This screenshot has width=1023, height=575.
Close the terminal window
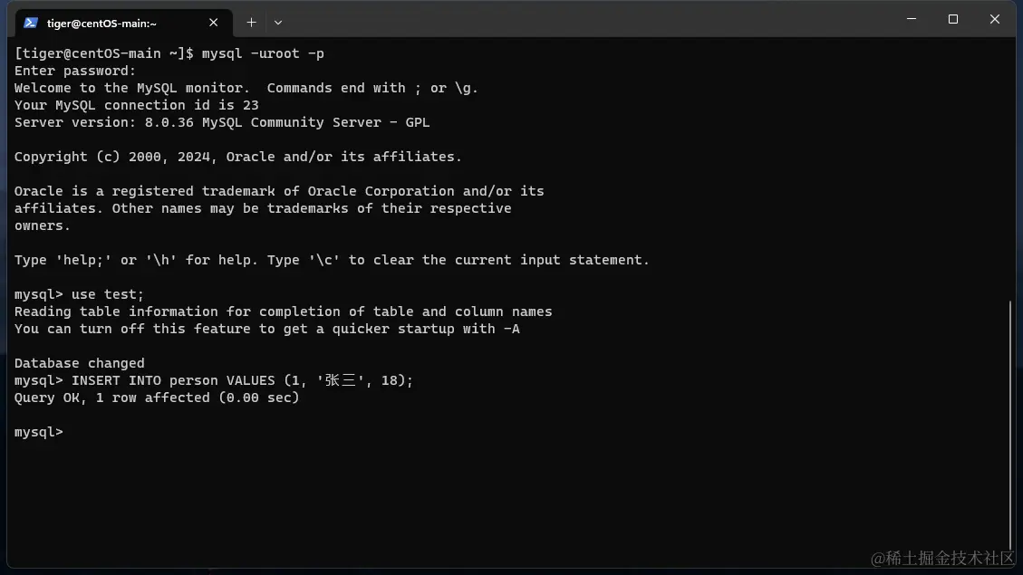pos(994,19)
